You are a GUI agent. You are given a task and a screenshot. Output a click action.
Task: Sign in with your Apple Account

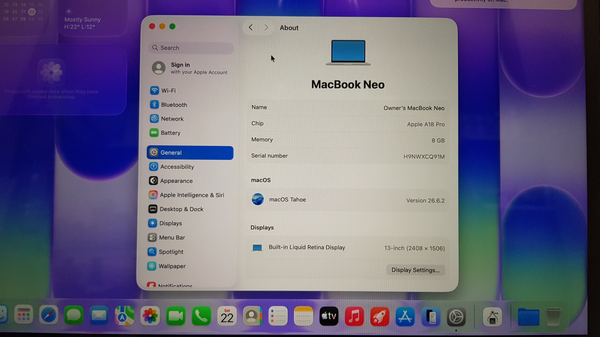(x=190, y=68)
